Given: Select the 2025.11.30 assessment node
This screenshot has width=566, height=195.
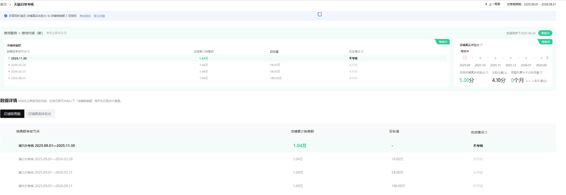Looking at the screenshot, I should [x=19, y=58].
